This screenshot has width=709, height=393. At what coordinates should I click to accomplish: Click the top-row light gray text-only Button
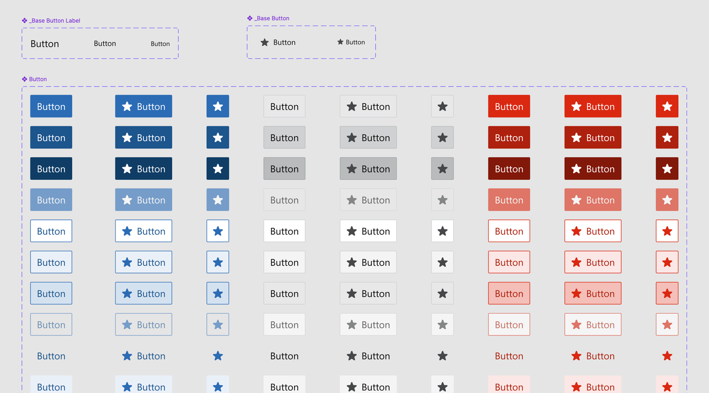[284, 106]
